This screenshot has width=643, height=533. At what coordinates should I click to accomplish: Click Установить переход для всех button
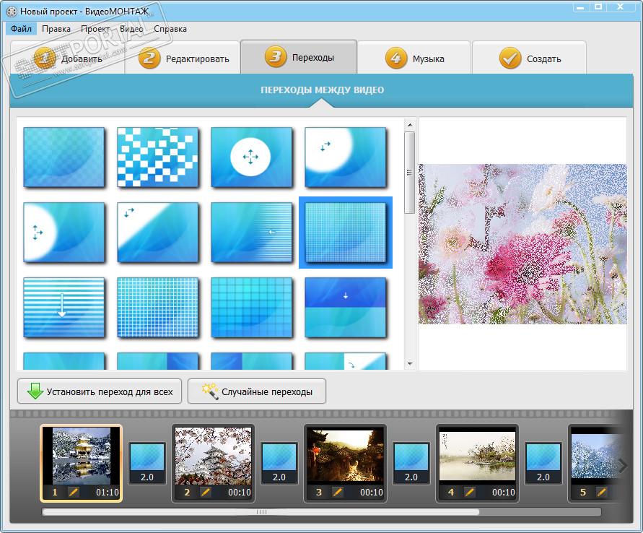(x=100, y=391)
